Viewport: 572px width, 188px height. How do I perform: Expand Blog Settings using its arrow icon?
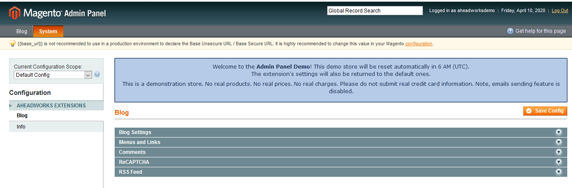(x=559, y=132)
